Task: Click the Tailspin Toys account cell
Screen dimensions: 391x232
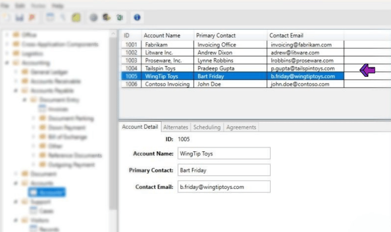Action: (x=168, y=69)
